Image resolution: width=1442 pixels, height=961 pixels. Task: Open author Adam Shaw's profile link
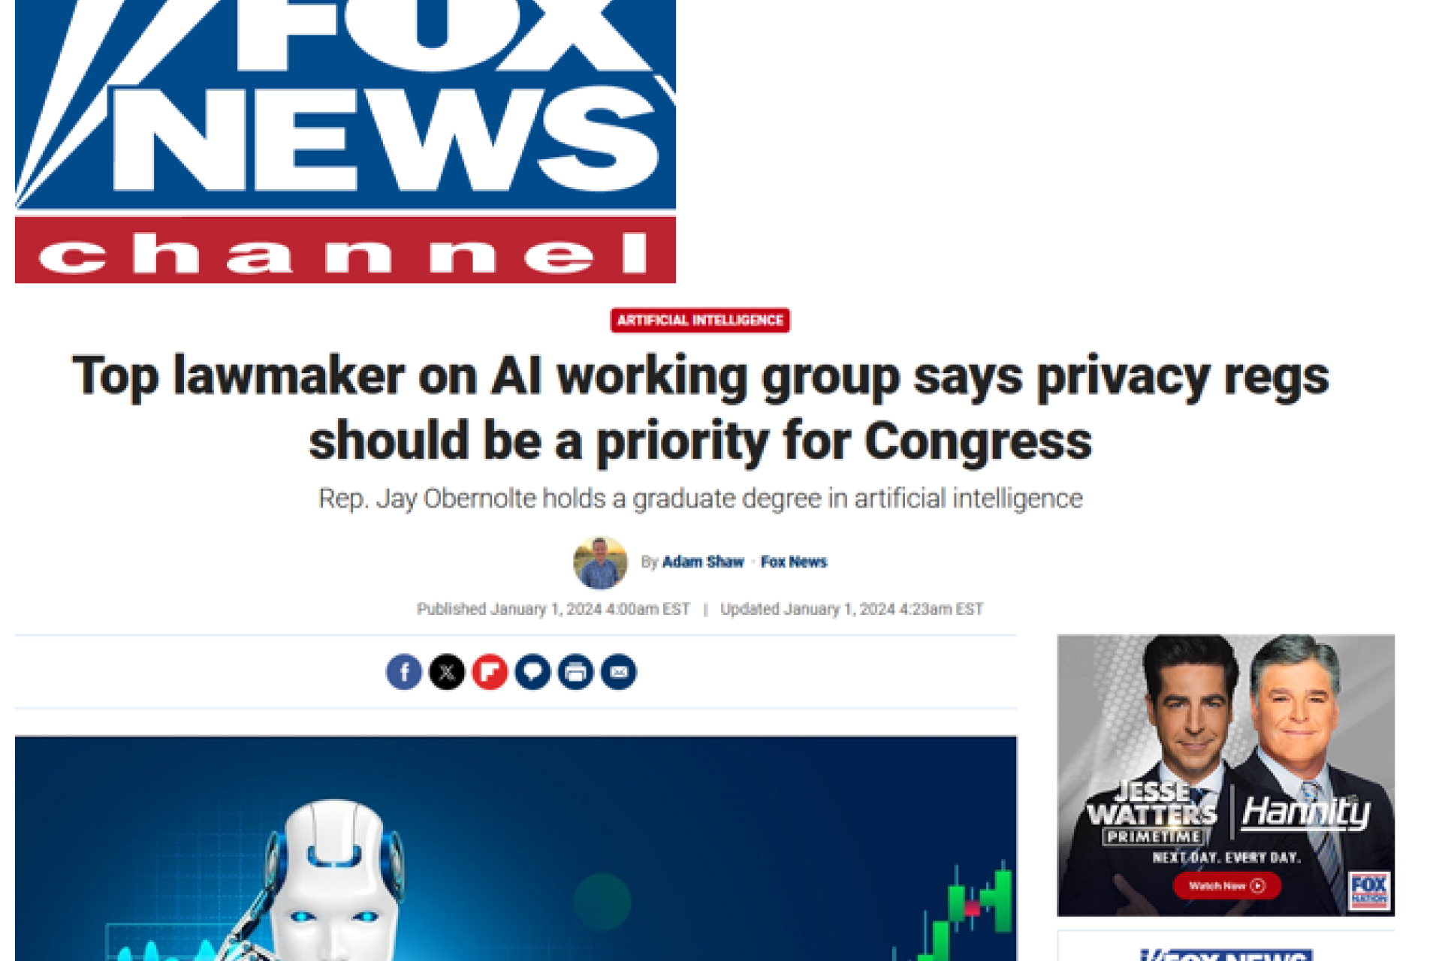[703, 562]
